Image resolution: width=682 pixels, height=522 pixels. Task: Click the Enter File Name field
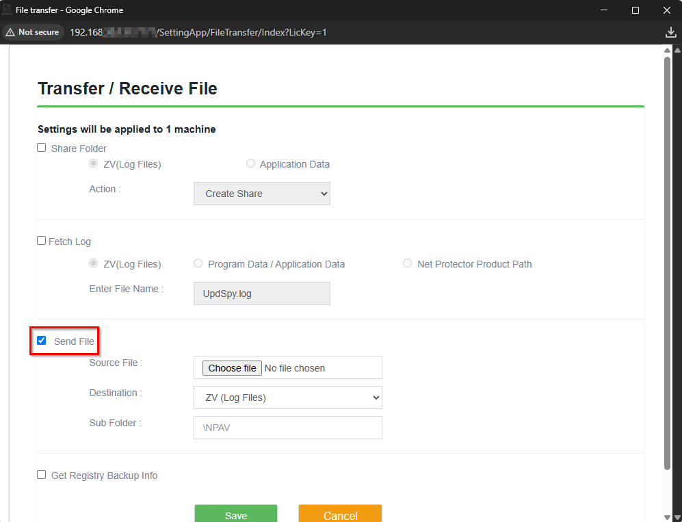coord(261,293)
